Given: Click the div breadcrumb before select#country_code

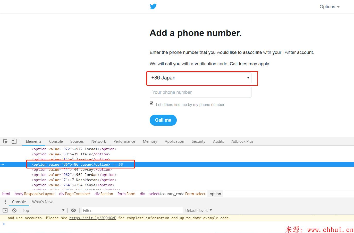Looking at the screenshot, I should (142, 194).
